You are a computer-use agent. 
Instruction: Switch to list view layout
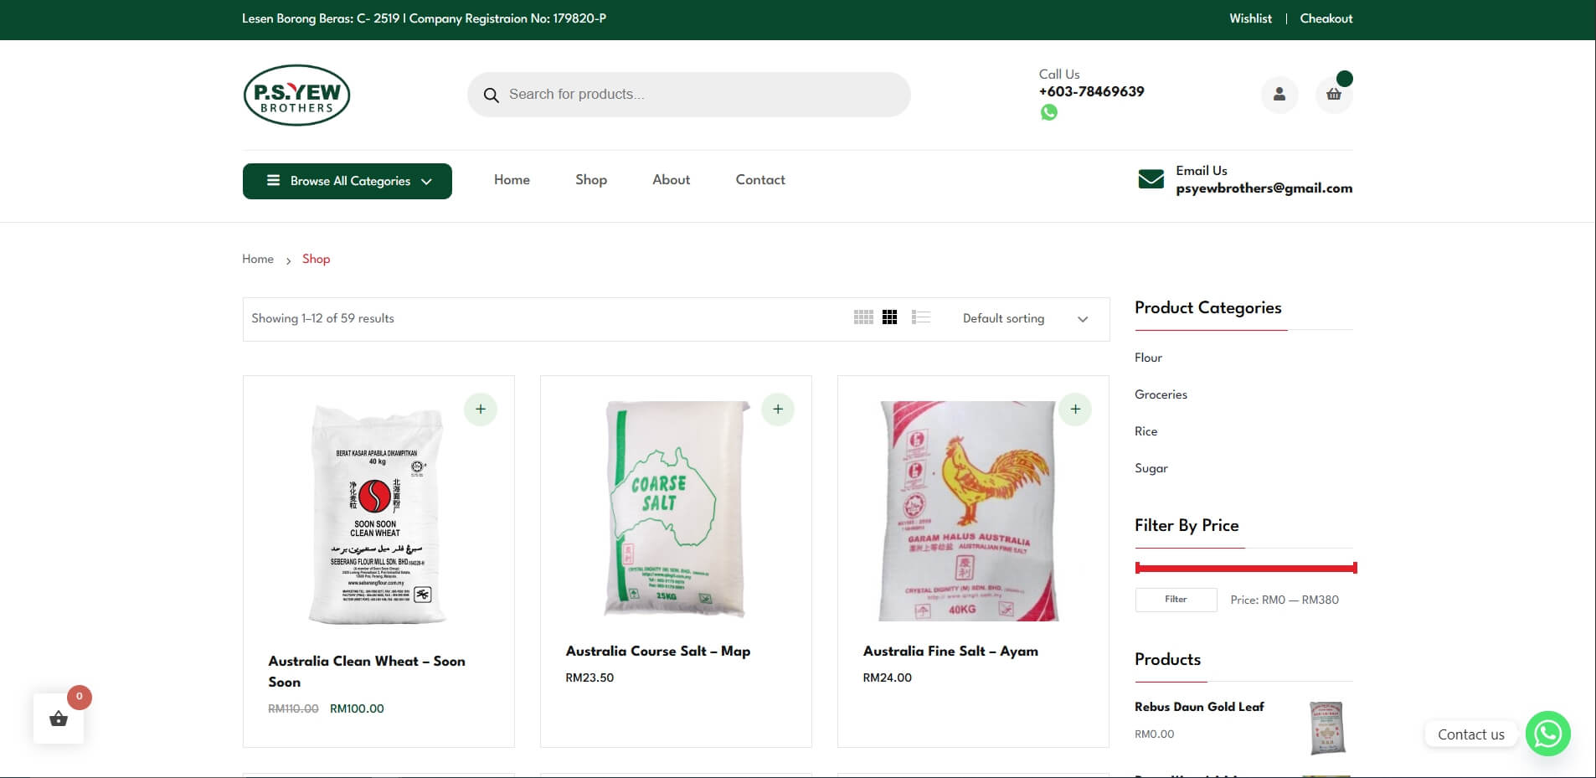pos(921,317)
